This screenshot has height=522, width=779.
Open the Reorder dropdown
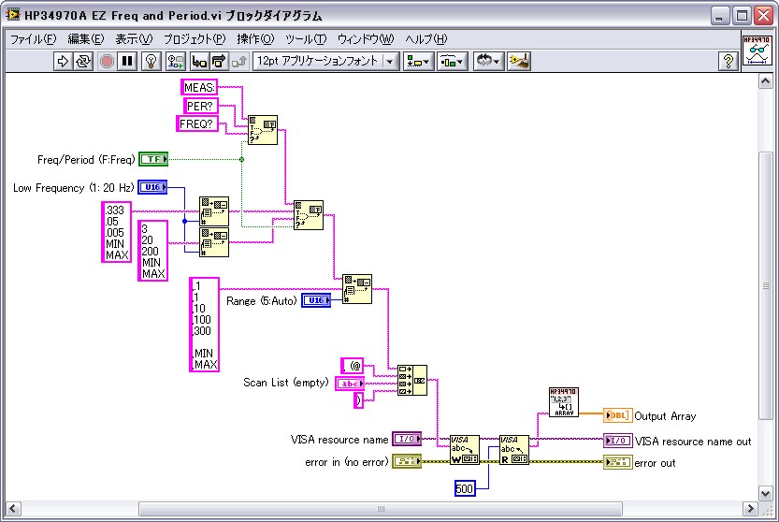[488, 61]
